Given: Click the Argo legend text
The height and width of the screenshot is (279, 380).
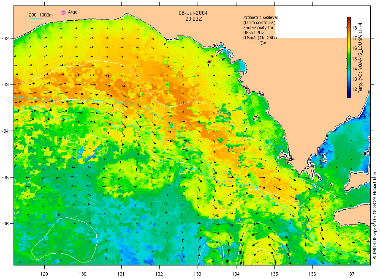Looking at the screenshot, I should tap(73, 12).
